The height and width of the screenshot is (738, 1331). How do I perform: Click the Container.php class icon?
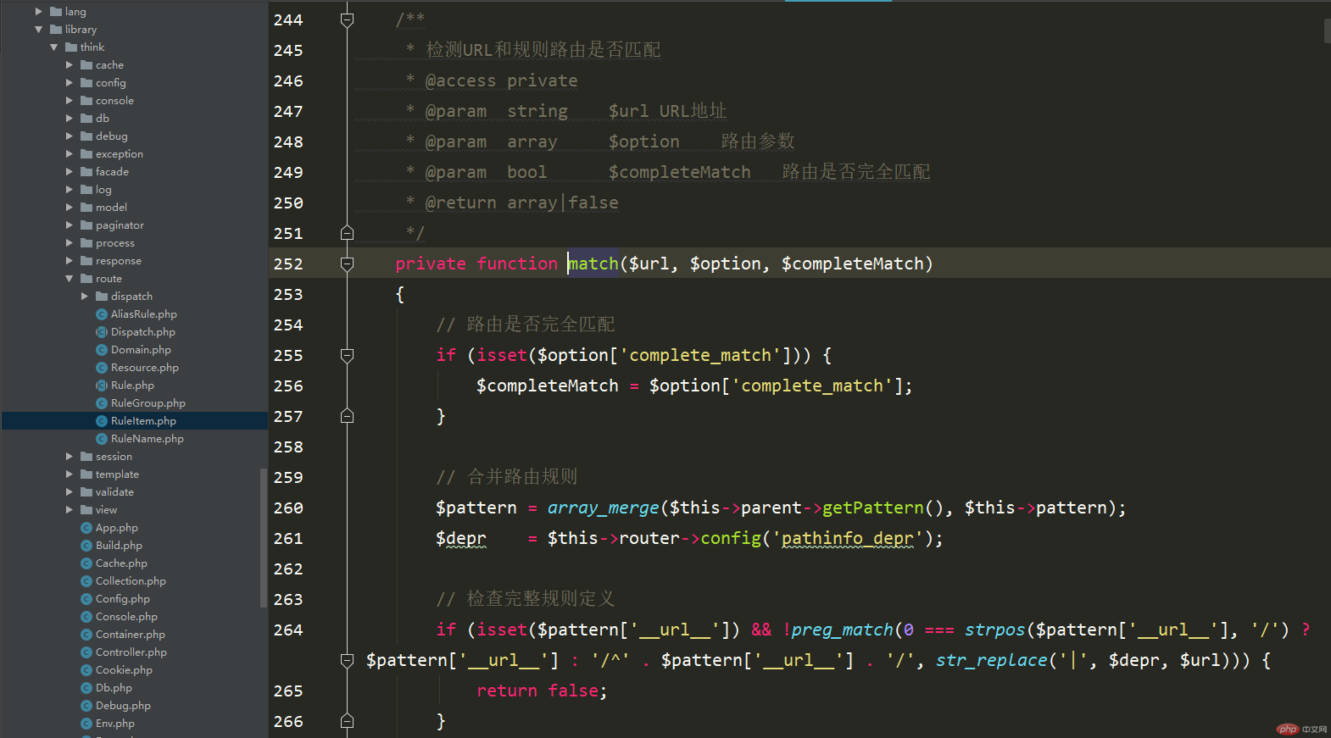(x=86, y=635)
